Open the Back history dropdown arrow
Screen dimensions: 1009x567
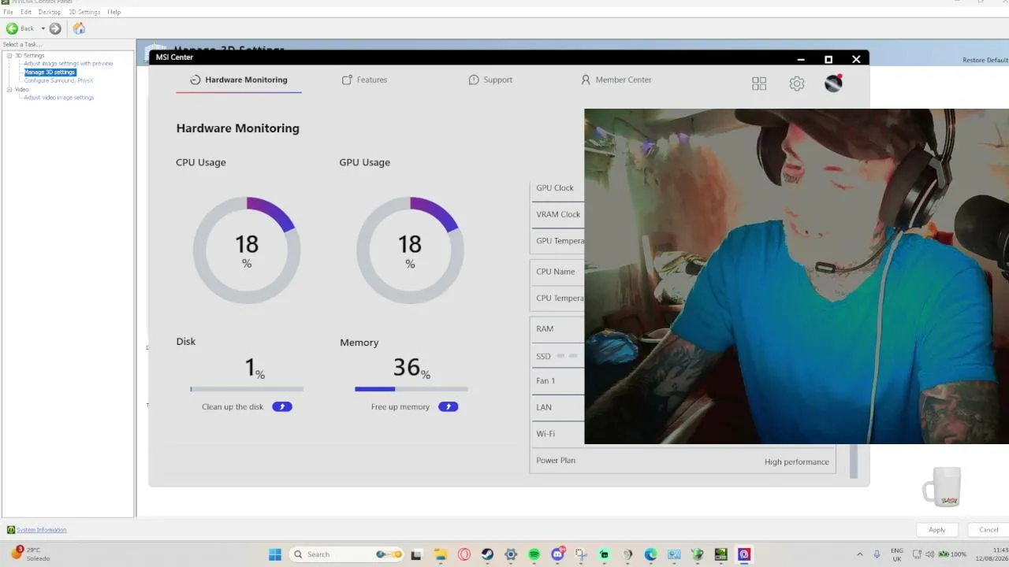[x=43, y=28]
